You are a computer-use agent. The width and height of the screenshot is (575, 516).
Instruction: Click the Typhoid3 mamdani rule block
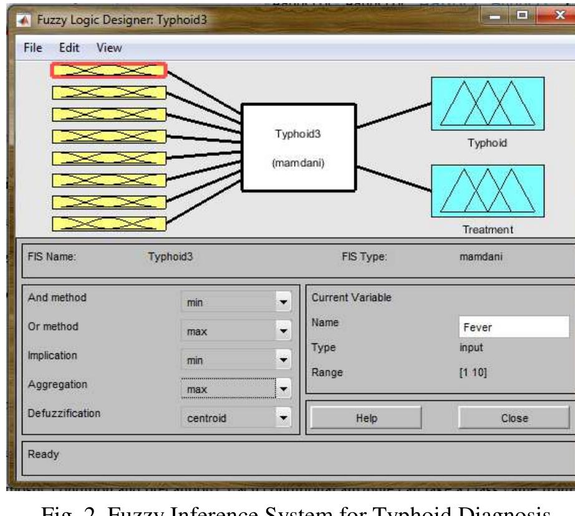point(299,148)
